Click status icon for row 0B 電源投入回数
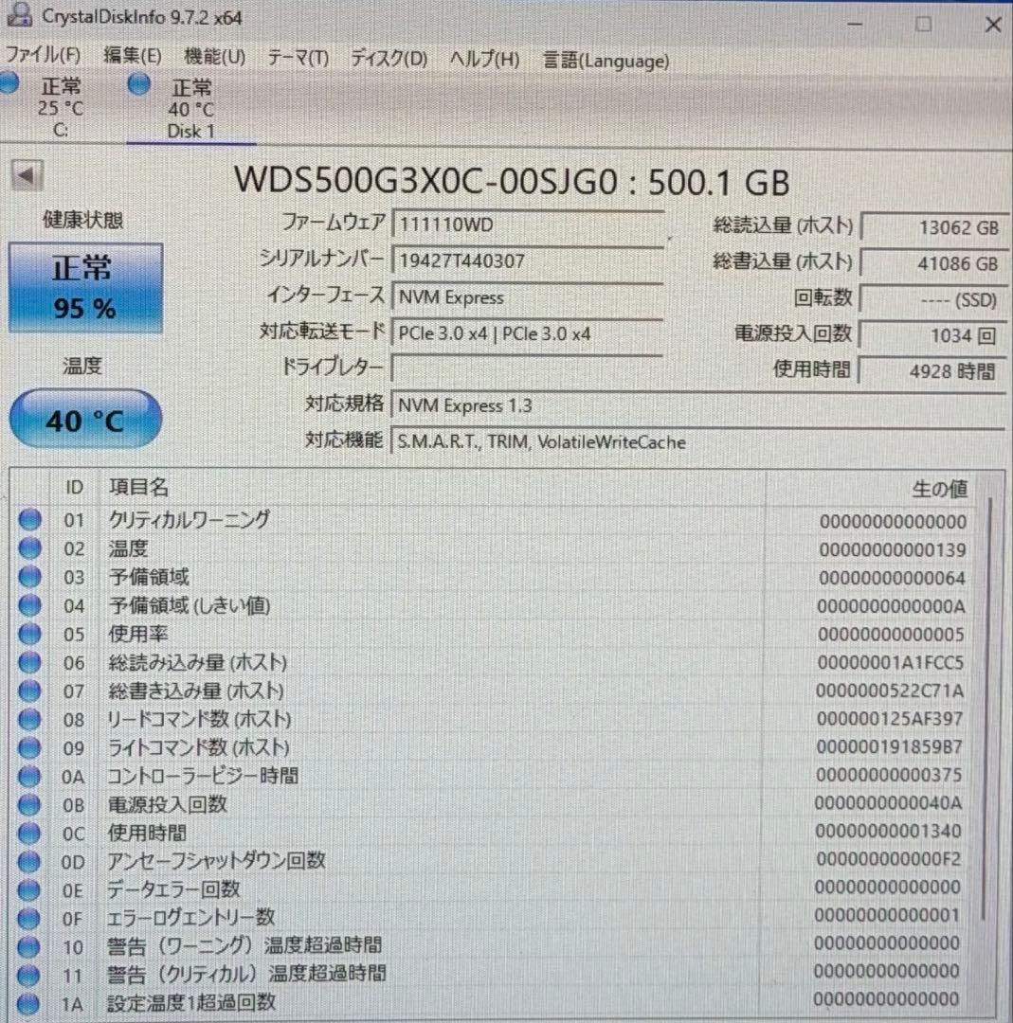 (29, 804)
